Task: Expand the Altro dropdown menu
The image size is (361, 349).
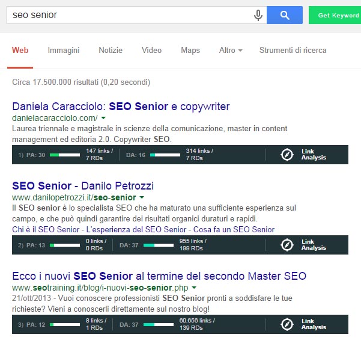Action: [231, 51]
